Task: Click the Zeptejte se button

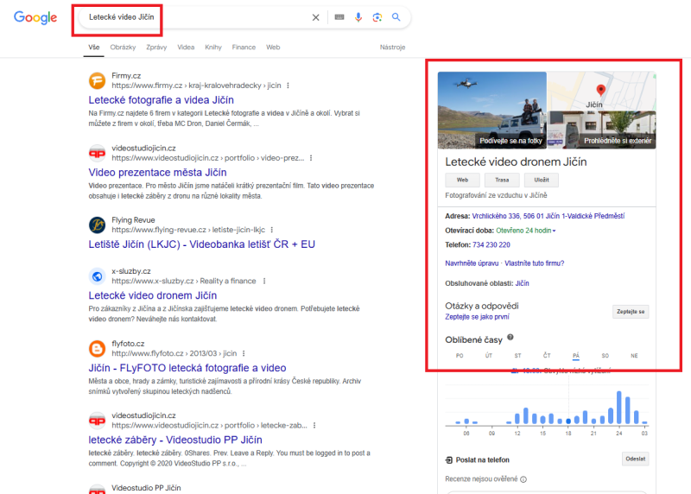Action: click(631, 312)
